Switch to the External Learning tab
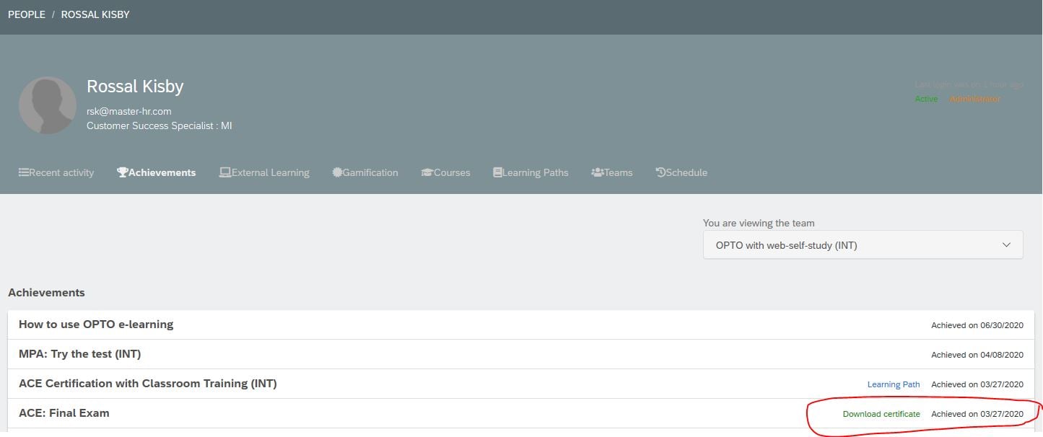 click(x=270, y=173)
